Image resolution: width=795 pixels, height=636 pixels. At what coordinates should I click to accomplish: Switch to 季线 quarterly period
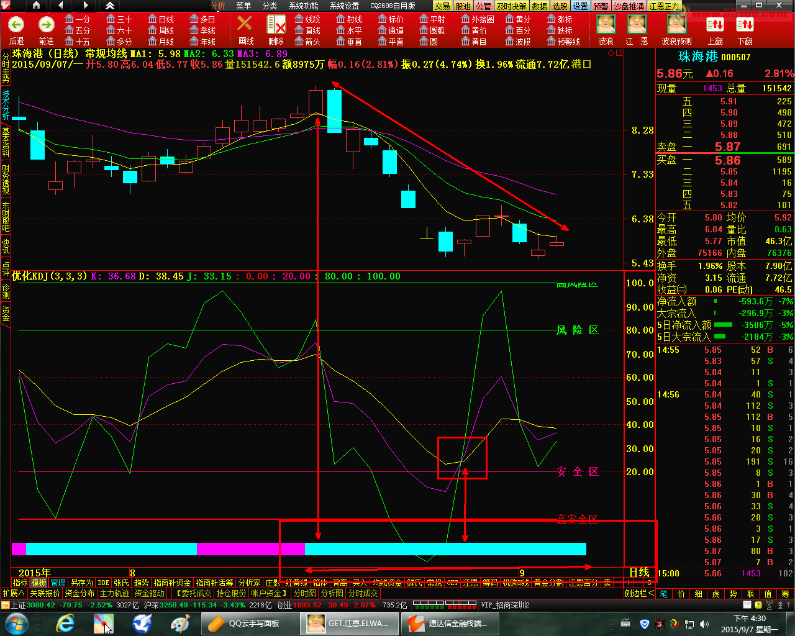point(202,30)
